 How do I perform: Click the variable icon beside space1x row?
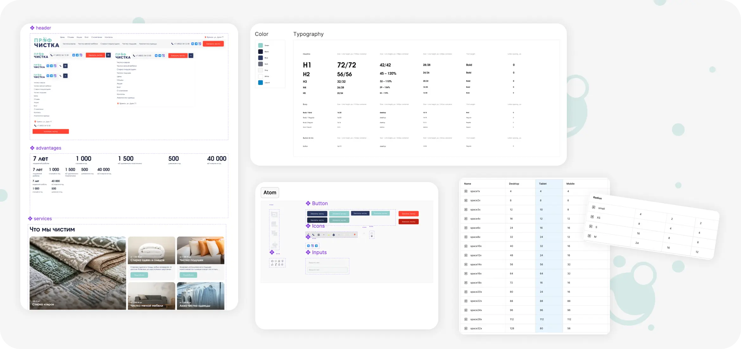(x=466, y=191)
